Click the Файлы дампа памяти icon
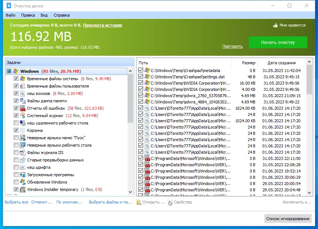The width and height of the screenshot is (318, 229). click(x=23, y=101)
